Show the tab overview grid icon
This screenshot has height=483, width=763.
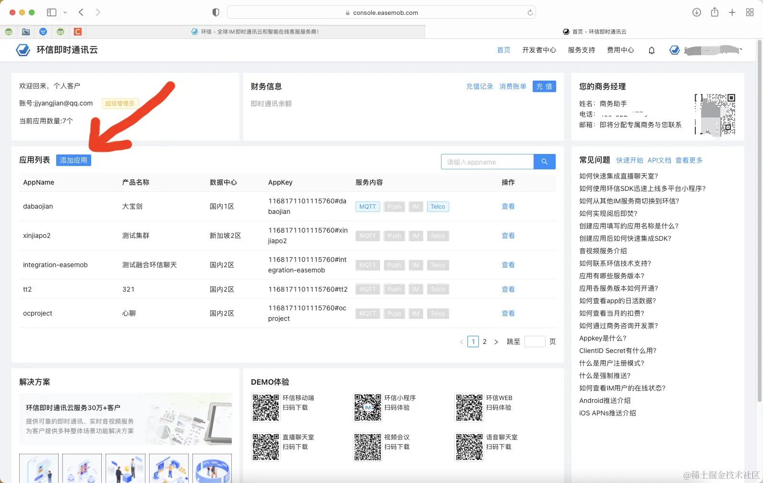pos(750,12)
